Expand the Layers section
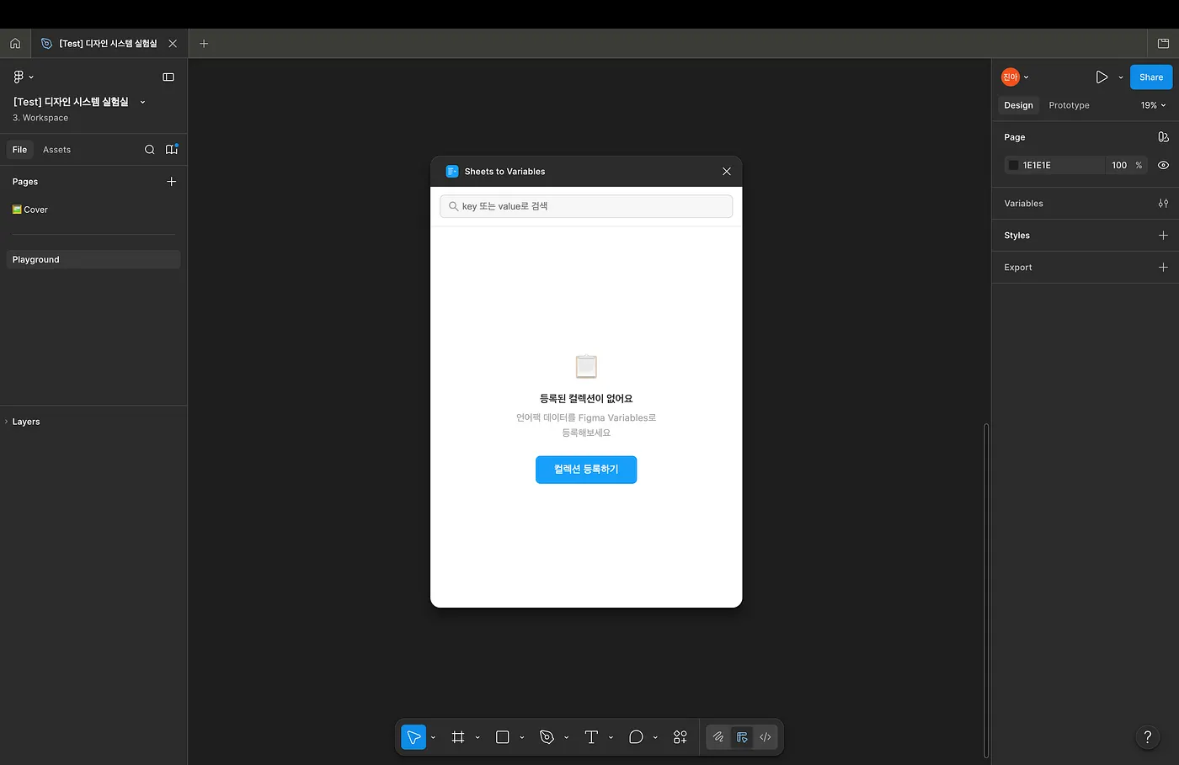 pyautogui.click(x=26, y=422)
